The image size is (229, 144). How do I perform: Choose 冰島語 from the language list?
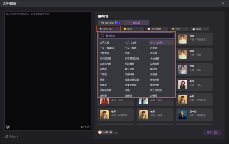click(103, 69)
